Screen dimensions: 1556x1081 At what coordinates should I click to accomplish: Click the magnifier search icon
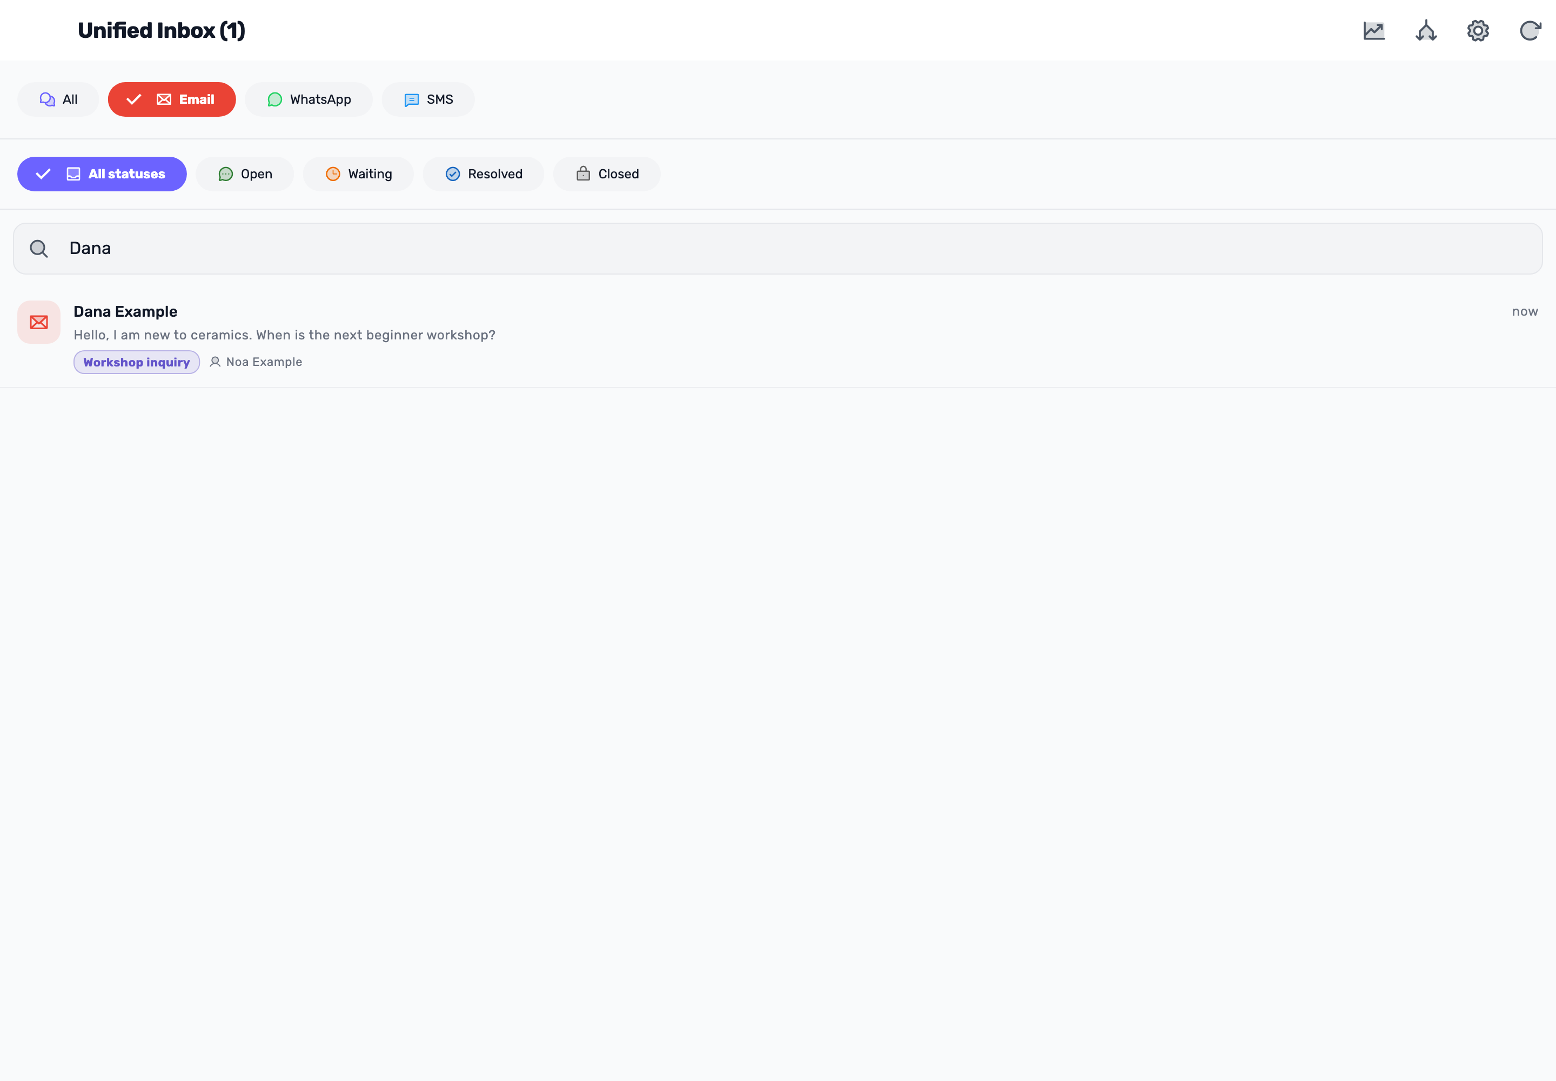[39, 249]
